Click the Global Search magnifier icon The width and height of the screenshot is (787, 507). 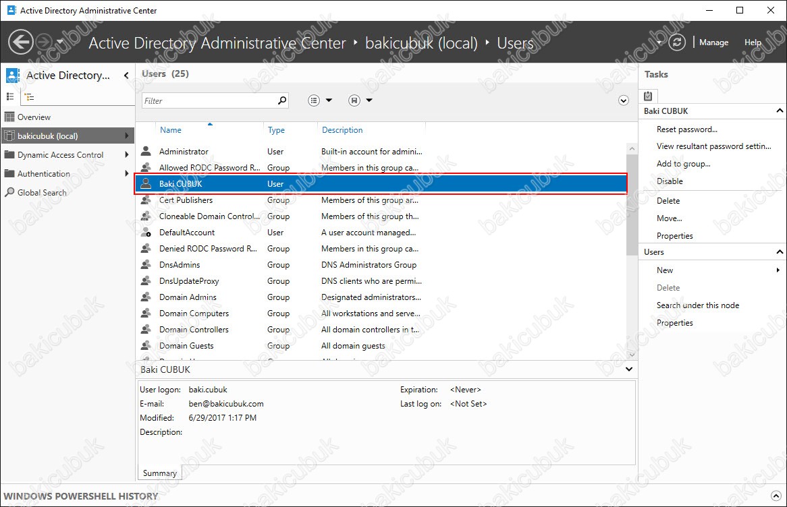pyautogui.click(x=9, y=192)
